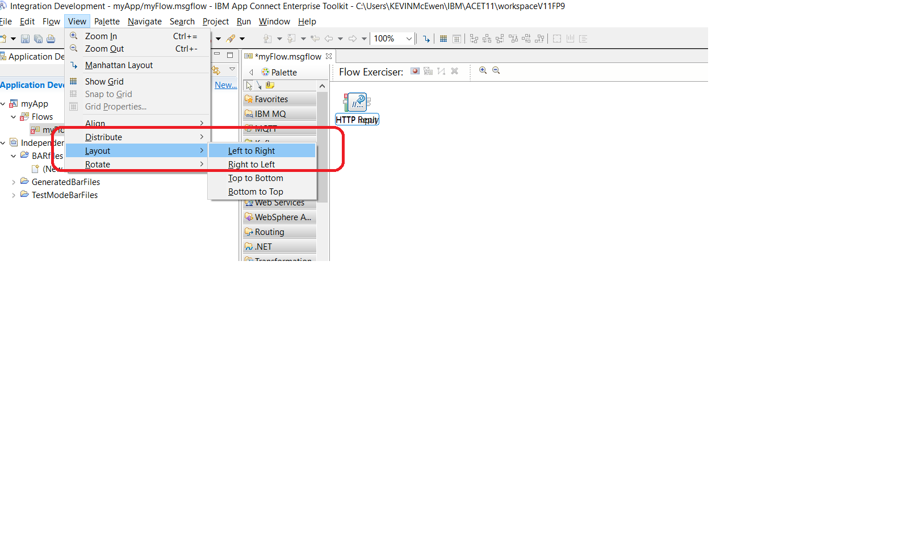This screenshot has width=921, height=547.
Task: Choose Top to Bottom layout
Action: click(x=262, y=178)
